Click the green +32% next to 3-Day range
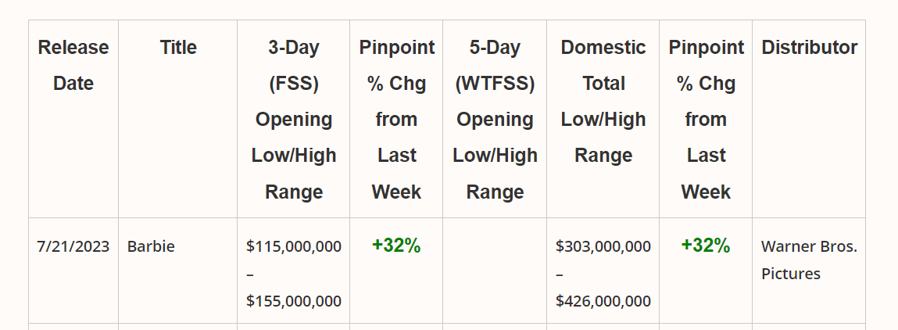This screenshot has width=898, height=330. click(x=396, y=246)
